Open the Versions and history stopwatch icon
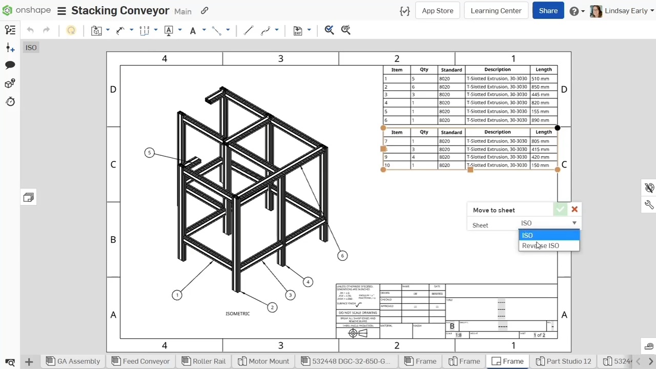656x369 pixels. pos(10,101)
